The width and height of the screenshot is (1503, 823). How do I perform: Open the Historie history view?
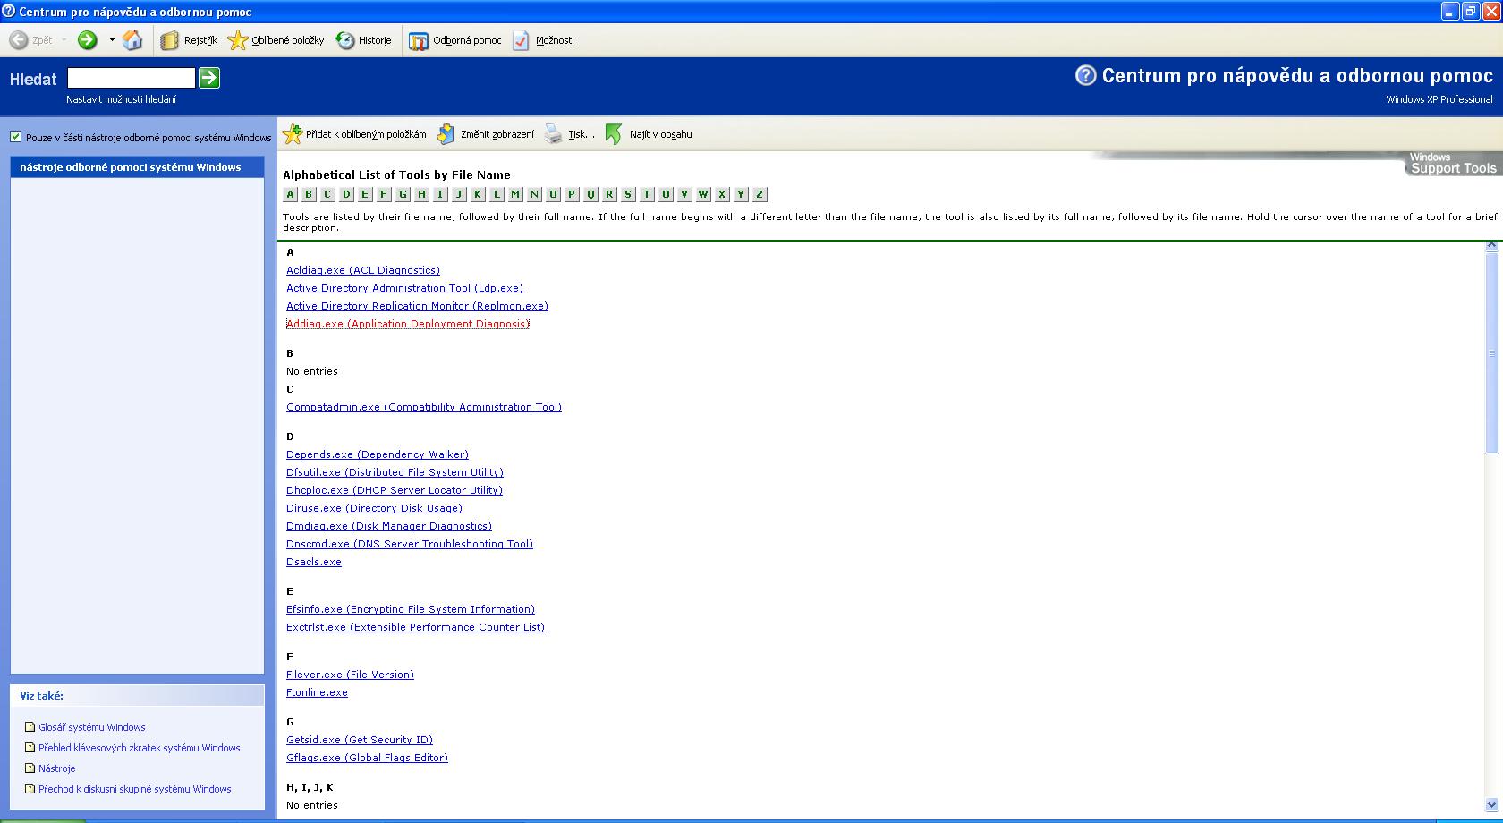(x=364, y=40)
